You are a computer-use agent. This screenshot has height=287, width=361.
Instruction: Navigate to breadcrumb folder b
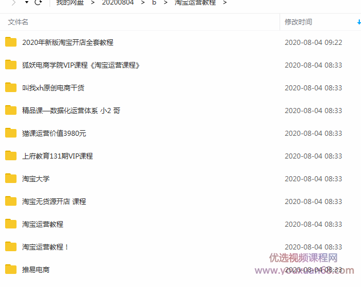tap(154, 2)
